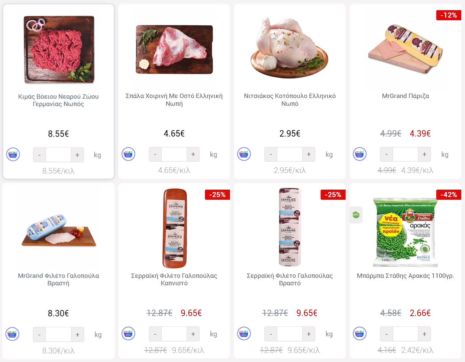Increase quantity of Κιμάς Βόειου with plus

(77, 155)
